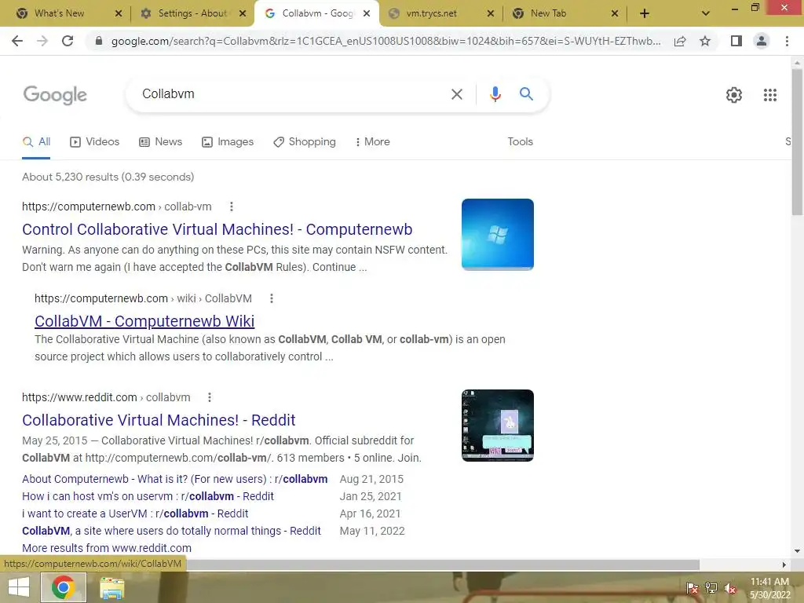804x603 pixels.
Task: Click the horizontal scrollbar thumb
Action: (441, 565)
